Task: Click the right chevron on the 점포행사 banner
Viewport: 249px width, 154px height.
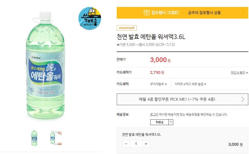Action: [x=244, y=13]
